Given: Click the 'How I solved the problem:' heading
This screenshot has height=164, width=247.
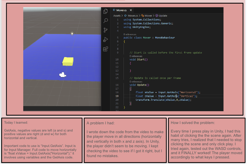Looking at the screenshot, I should click(193, 123).
